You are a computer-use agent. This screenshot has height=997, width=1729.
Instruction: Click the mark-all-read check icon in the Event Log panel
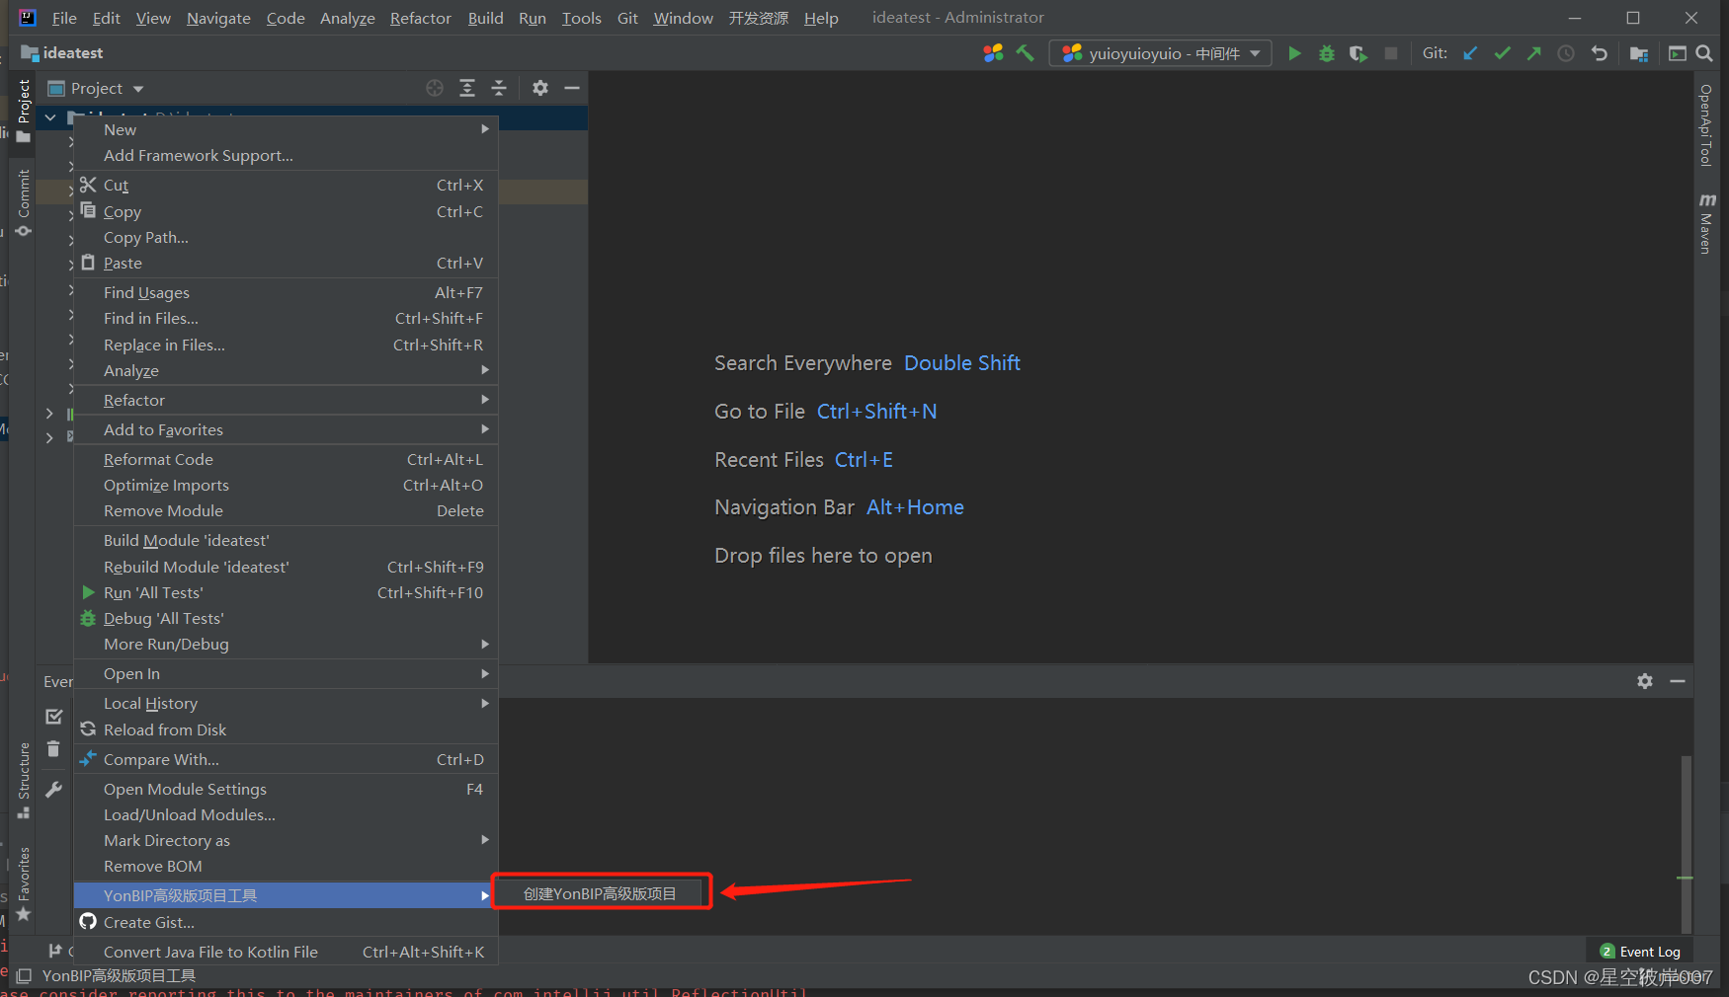coord(53,717)
